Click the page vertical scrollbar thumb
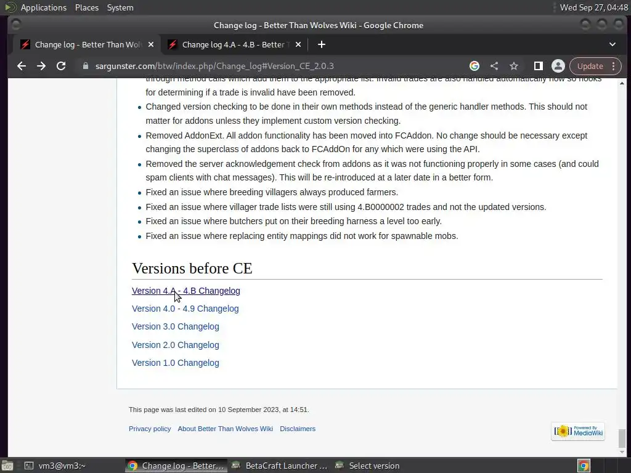The width and height of the screenshot is (631, 473). pos(622,438)
